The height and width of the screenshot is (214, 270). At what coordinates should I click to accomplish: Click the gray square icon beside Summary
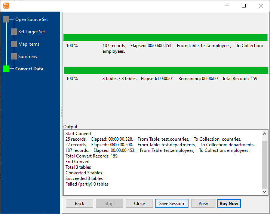(14, 56)
